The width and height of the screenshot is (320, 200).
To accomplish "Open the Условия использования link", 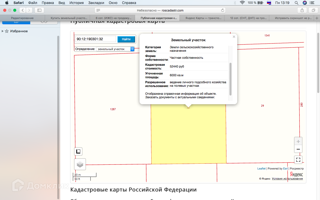I will pyautogui.click(x=287, y=178).
